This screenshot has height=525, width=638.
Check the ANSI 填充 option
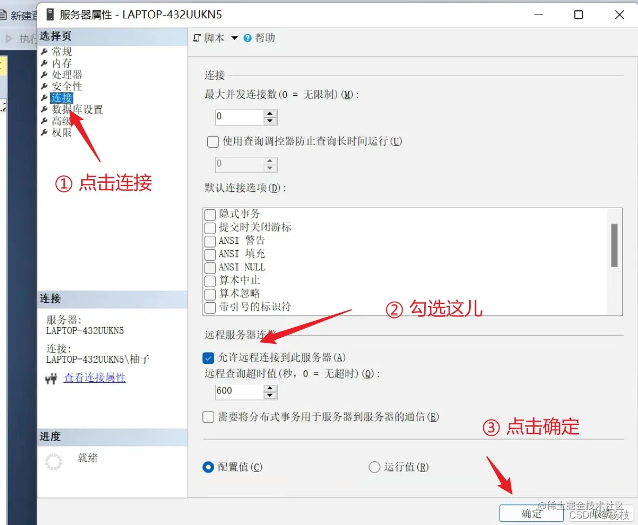[x=210, y=255]
